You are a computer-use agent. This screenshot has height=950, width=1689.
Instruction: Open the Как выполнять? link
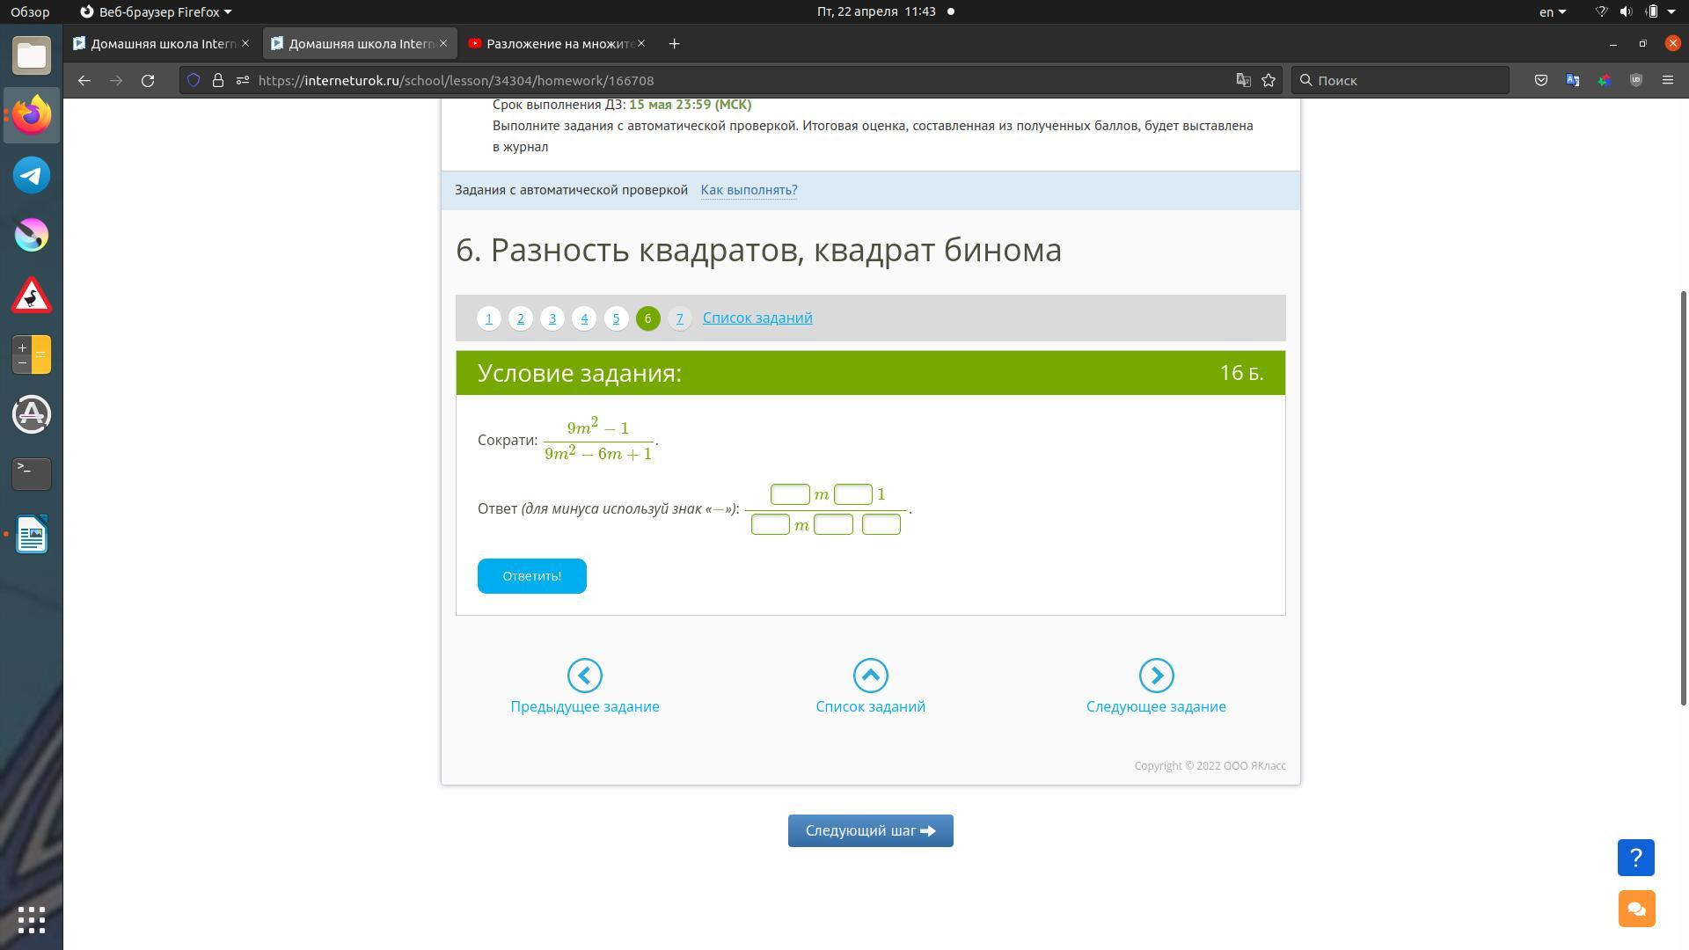(x=749, y=190)
